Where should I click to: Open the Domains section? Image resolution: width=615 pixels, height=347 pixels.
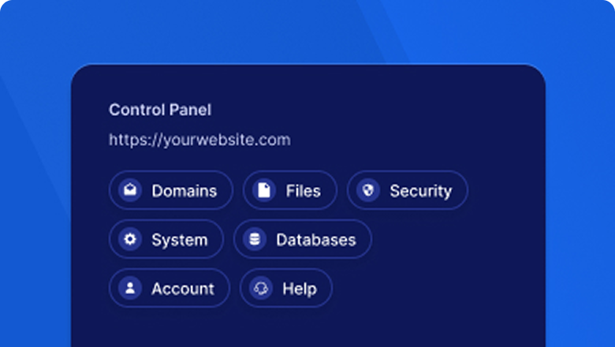coord(184,191)
